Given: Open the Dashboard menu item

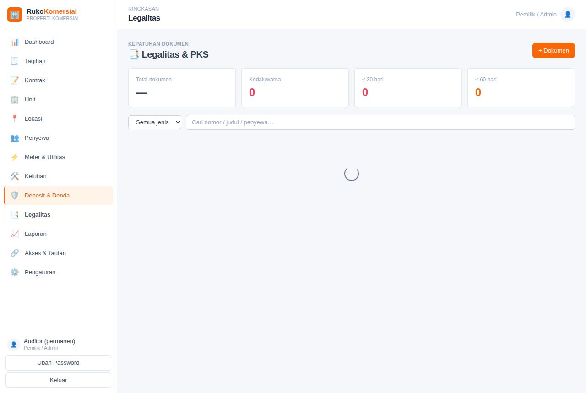Looking at the screenshot, I should (58, 42).
